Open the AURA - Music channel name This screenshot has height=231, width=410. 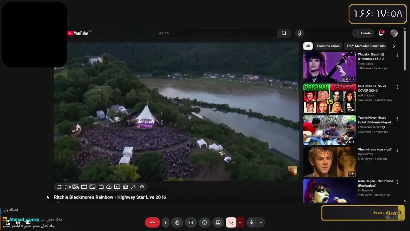coord(366,96)
